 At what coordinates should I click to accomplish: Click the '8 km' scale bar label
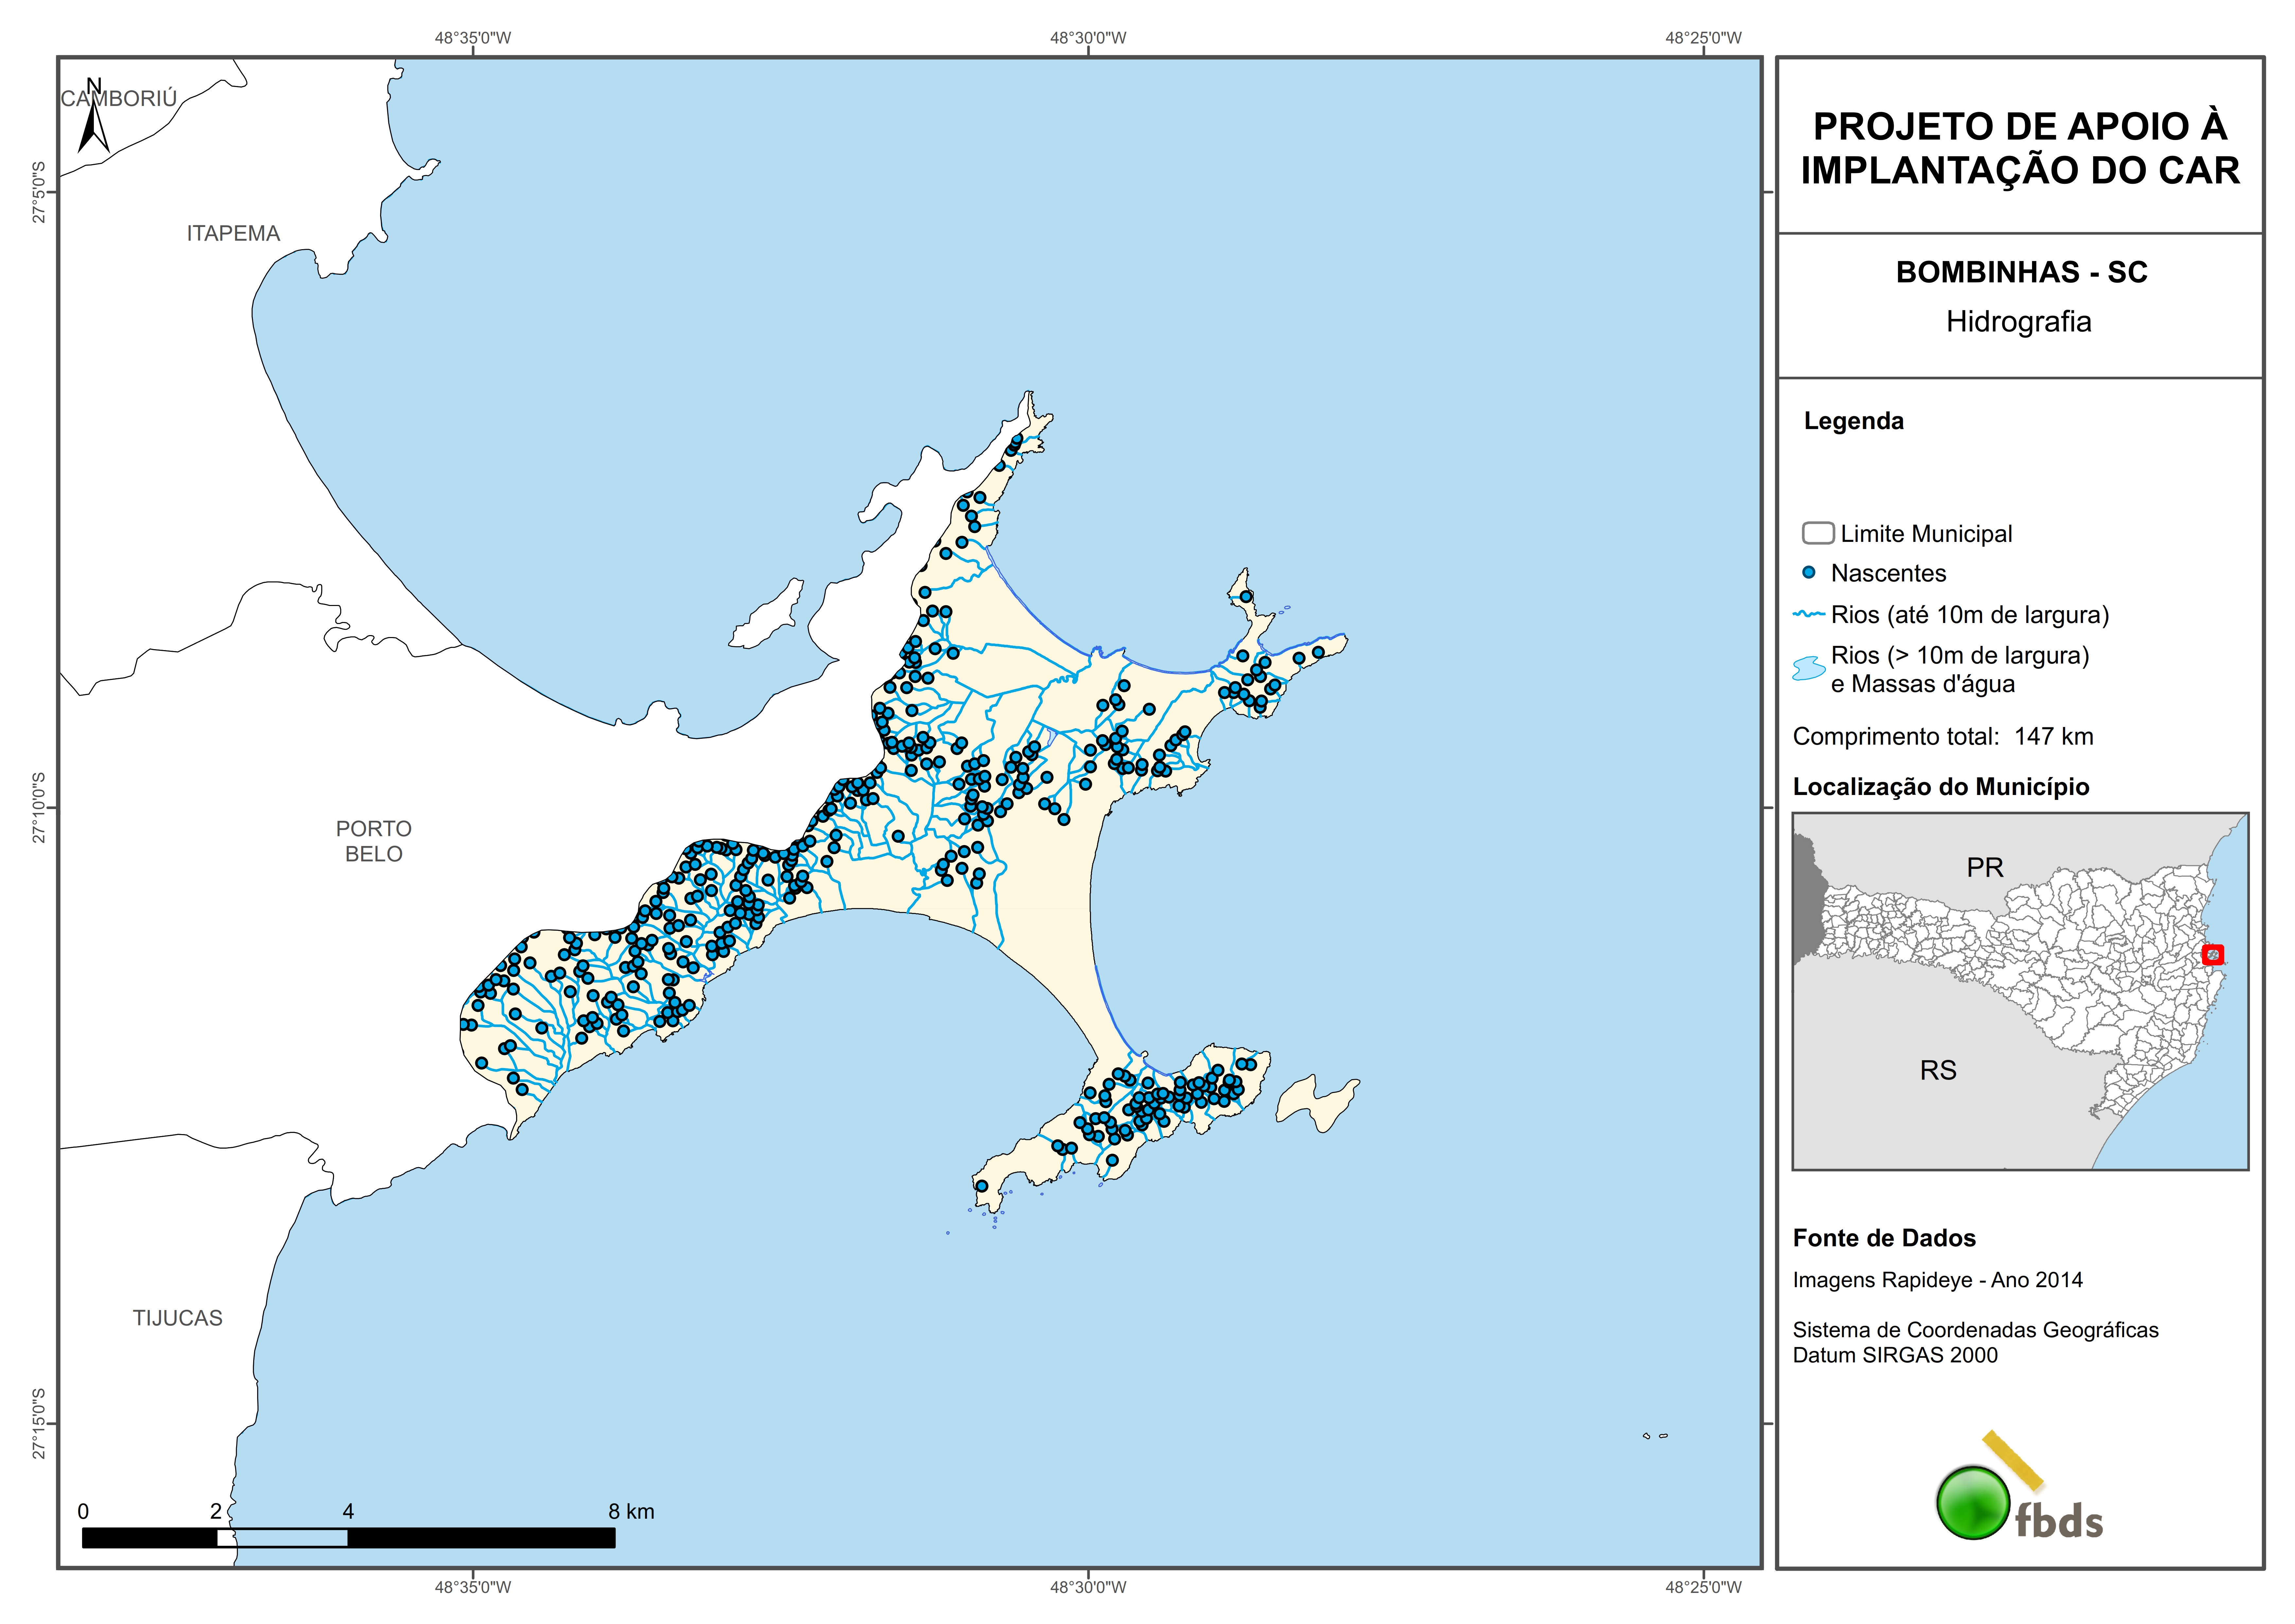pos(631,1512)
